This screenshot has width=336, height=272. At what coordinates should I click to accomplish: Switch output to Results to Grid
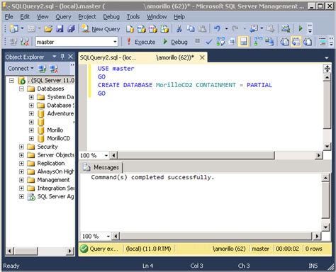coord(296,42)
